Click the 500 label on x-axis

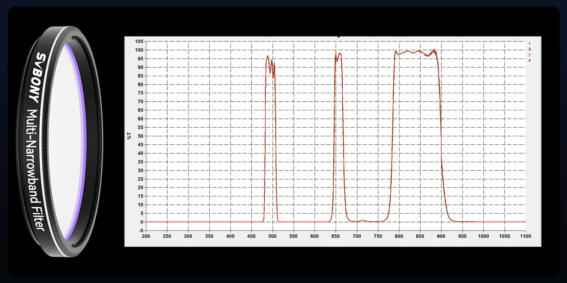[x=272, y=236]
